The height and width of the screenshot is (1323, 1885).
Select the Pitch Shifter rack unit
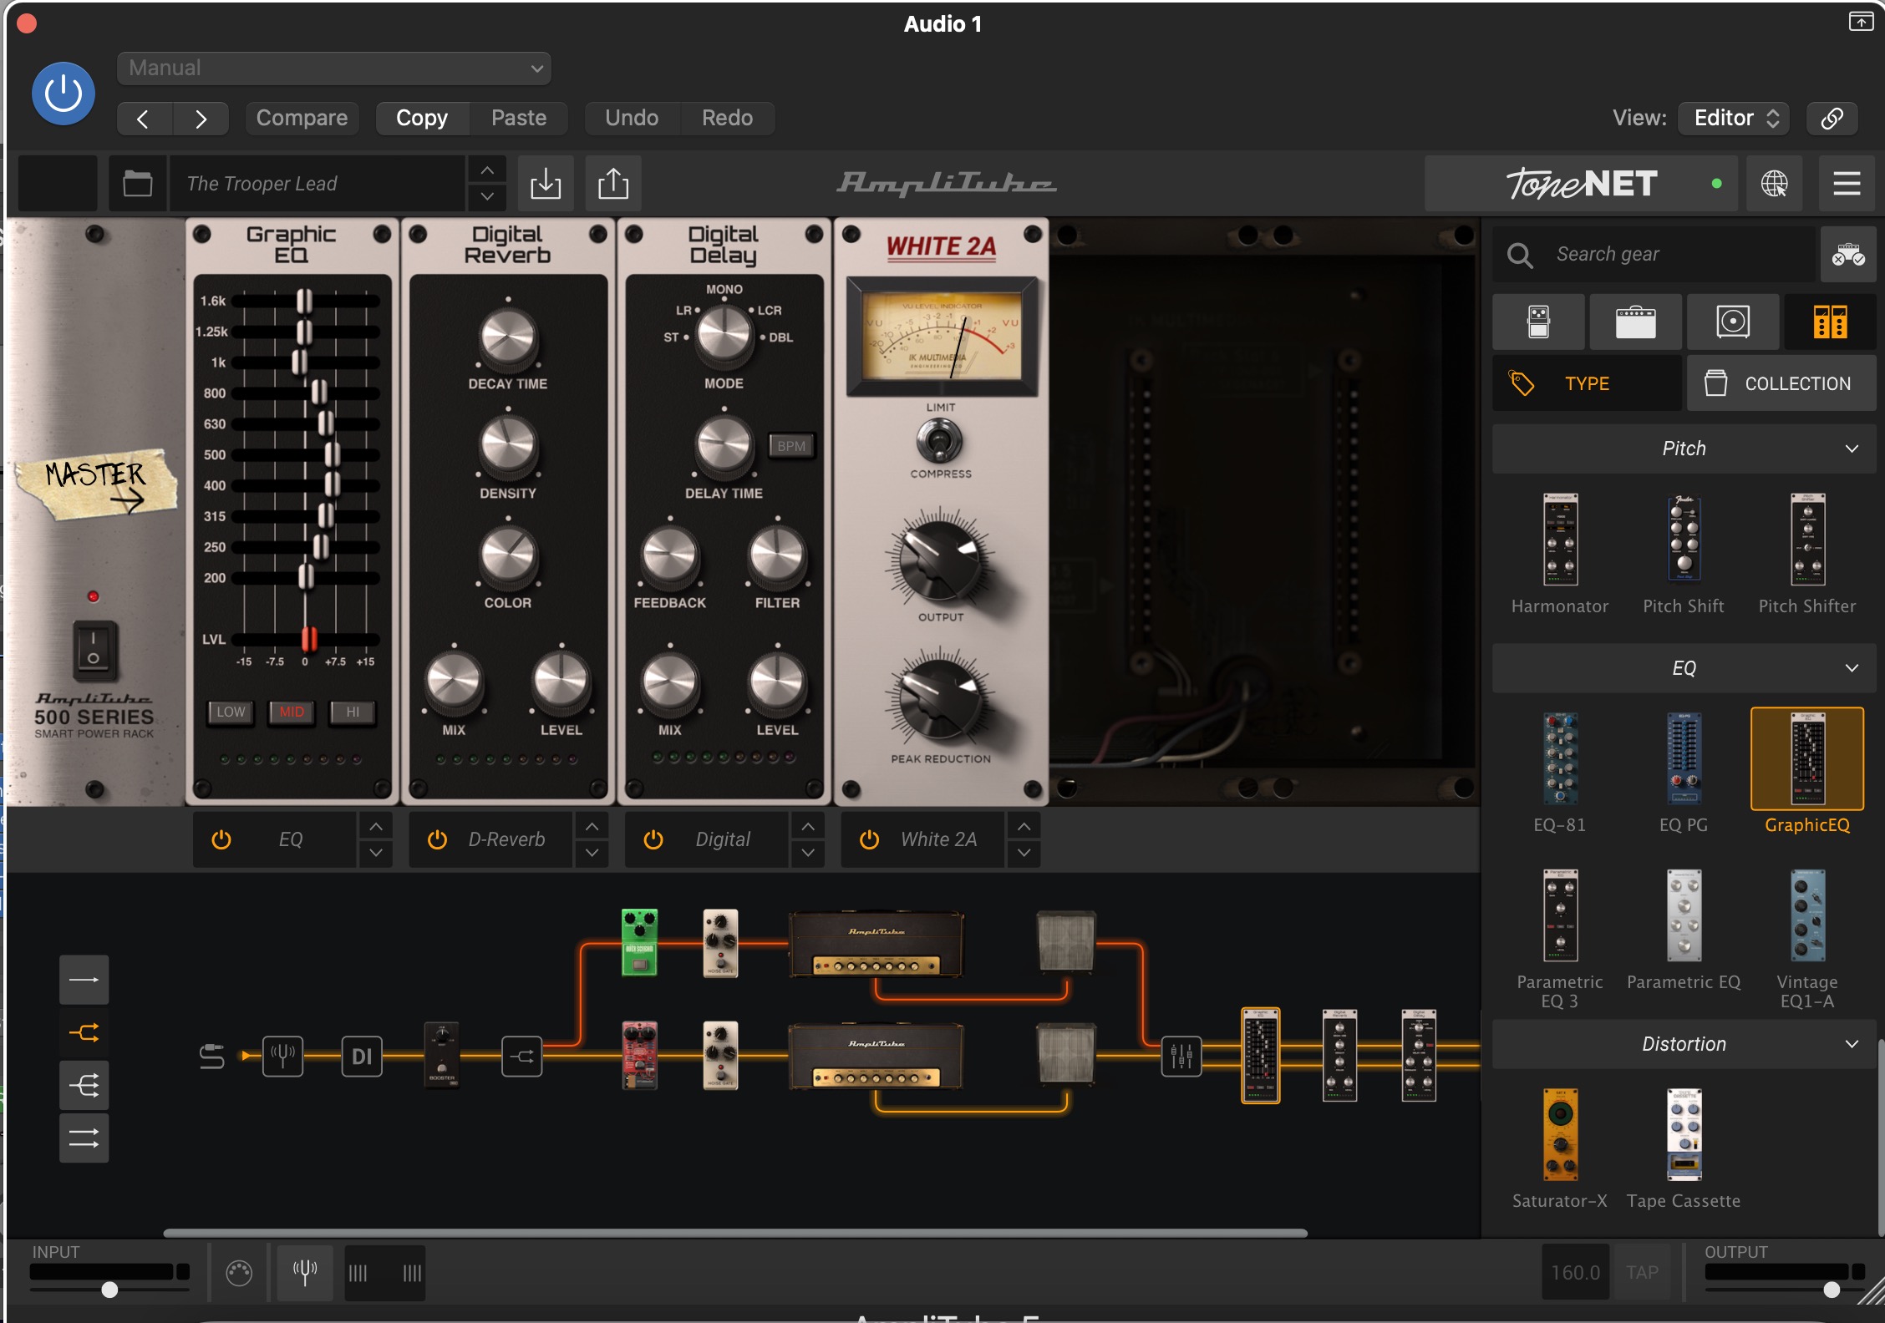click(x=1807, y=540)
